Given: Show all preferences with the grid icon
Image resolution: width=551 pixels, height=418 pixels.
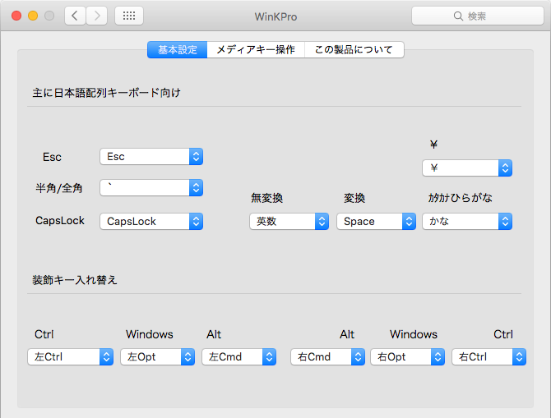Looking at the screenshot, I should point(129,16).
